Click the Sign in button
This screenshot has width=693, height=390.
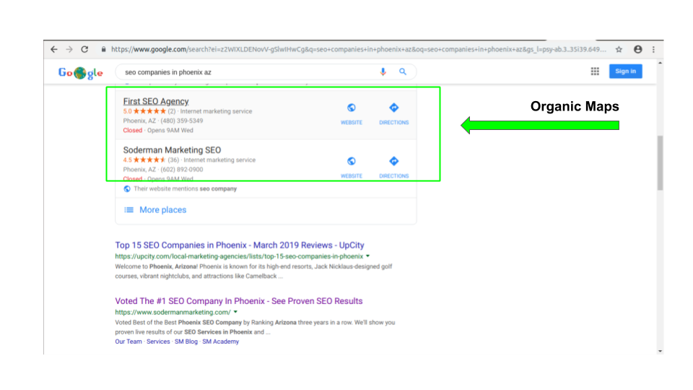click(625, 71)
